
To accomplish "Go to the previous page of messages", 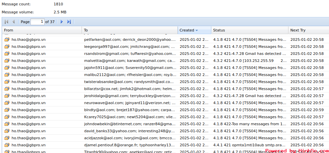I will pyautogui.click(x=13, y=22).
